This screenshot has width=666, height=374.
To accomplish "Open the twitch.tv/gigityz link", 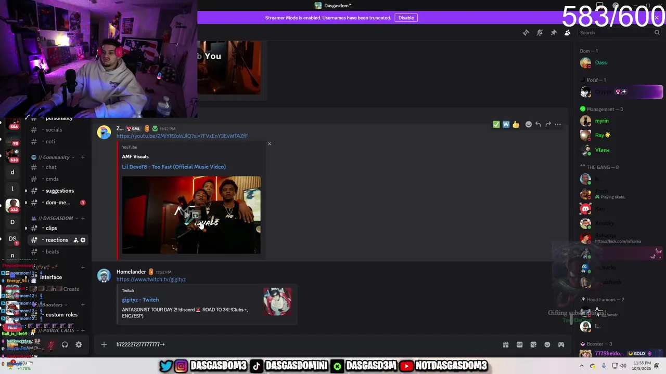I will (151, 279).
